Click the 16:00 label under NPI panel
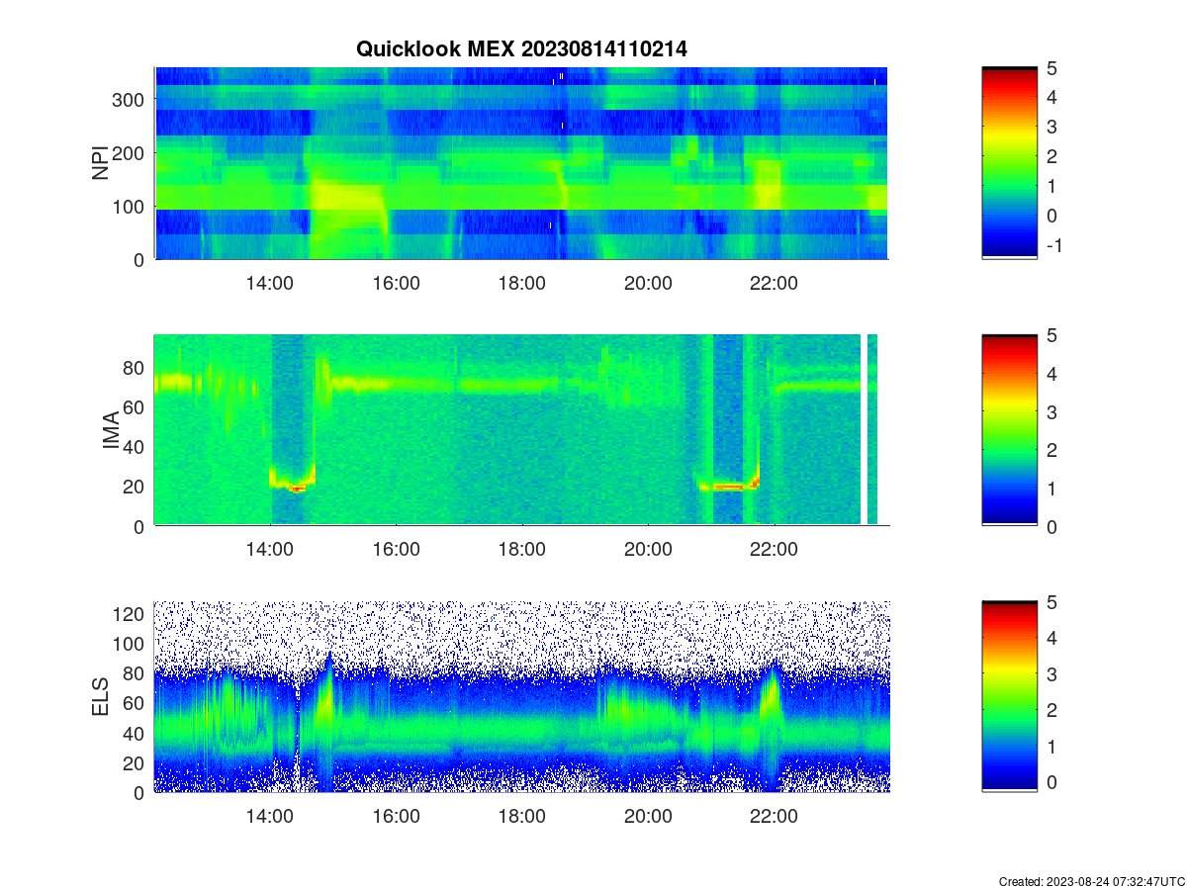The height and width of the screenshot is (890, 1187). 396,283
